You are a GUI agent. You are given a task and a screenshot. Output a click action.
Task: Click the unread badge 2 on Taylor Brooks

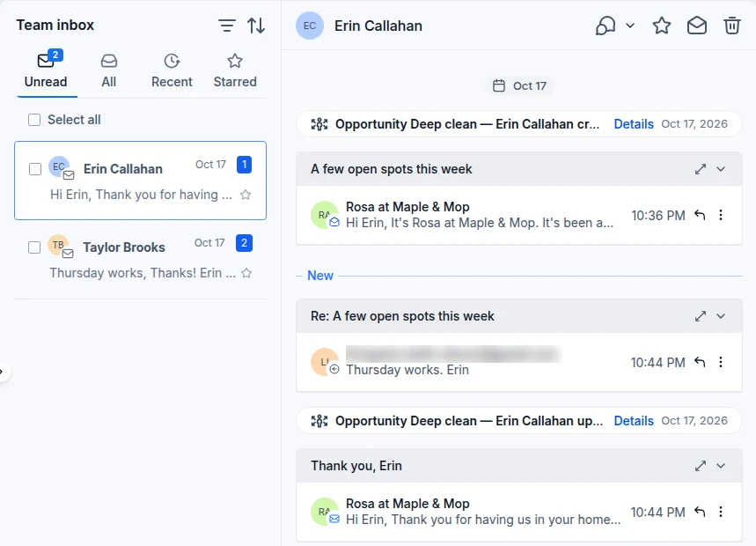[244, 242]
